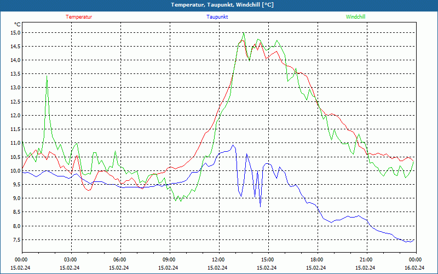Screen dimensions: 438x274
Task: Click the blue Taupunkt lowest dip near 14:30
Action: click(261, 207)
